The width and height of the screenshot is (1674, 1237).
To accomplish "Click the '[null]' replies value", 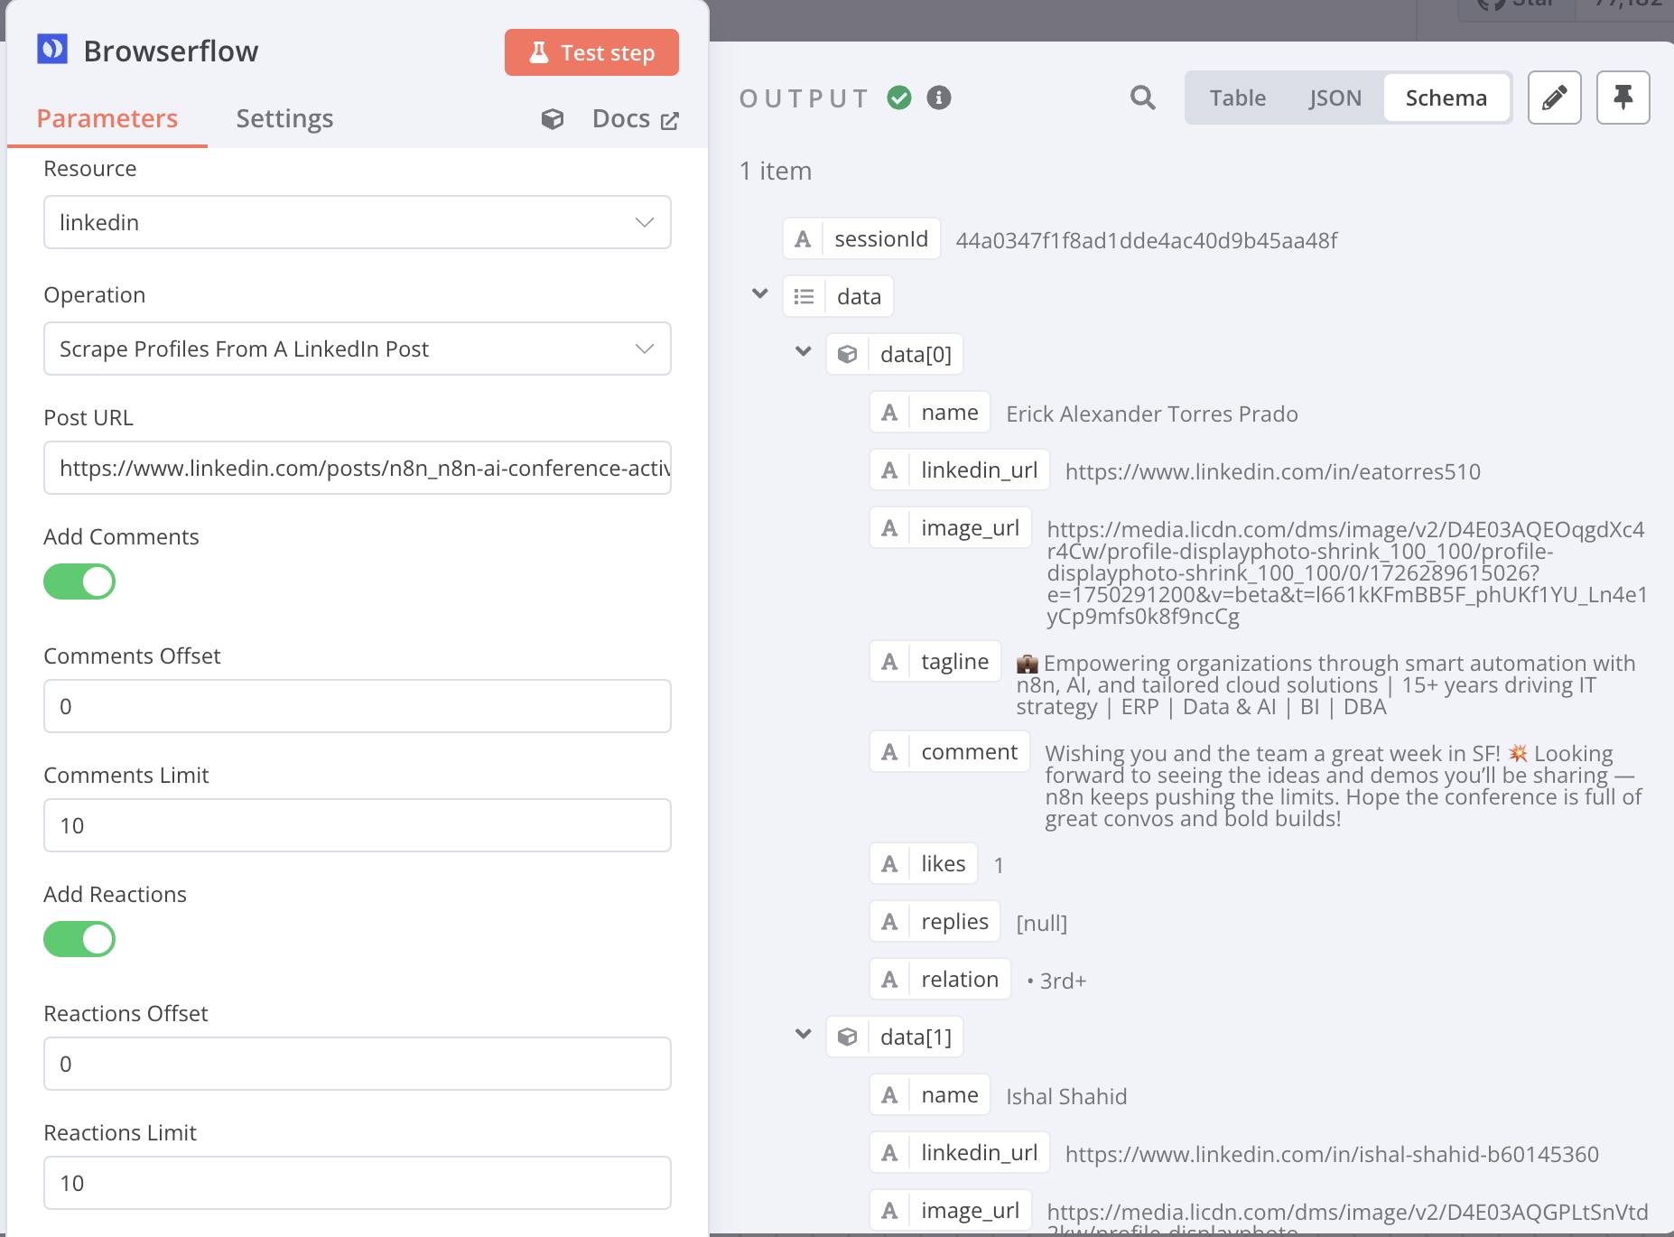I will click(x=1042, y=923).
